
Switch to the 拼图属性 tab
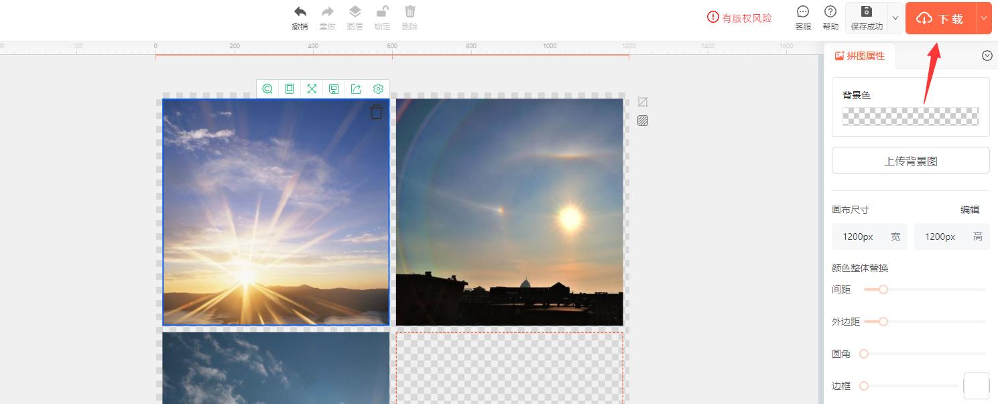[x=860, y=56]
